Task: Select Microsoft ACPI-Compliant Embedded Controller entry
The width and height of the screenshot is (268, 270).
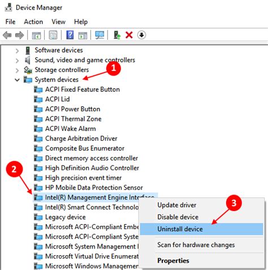Action: 92,227
